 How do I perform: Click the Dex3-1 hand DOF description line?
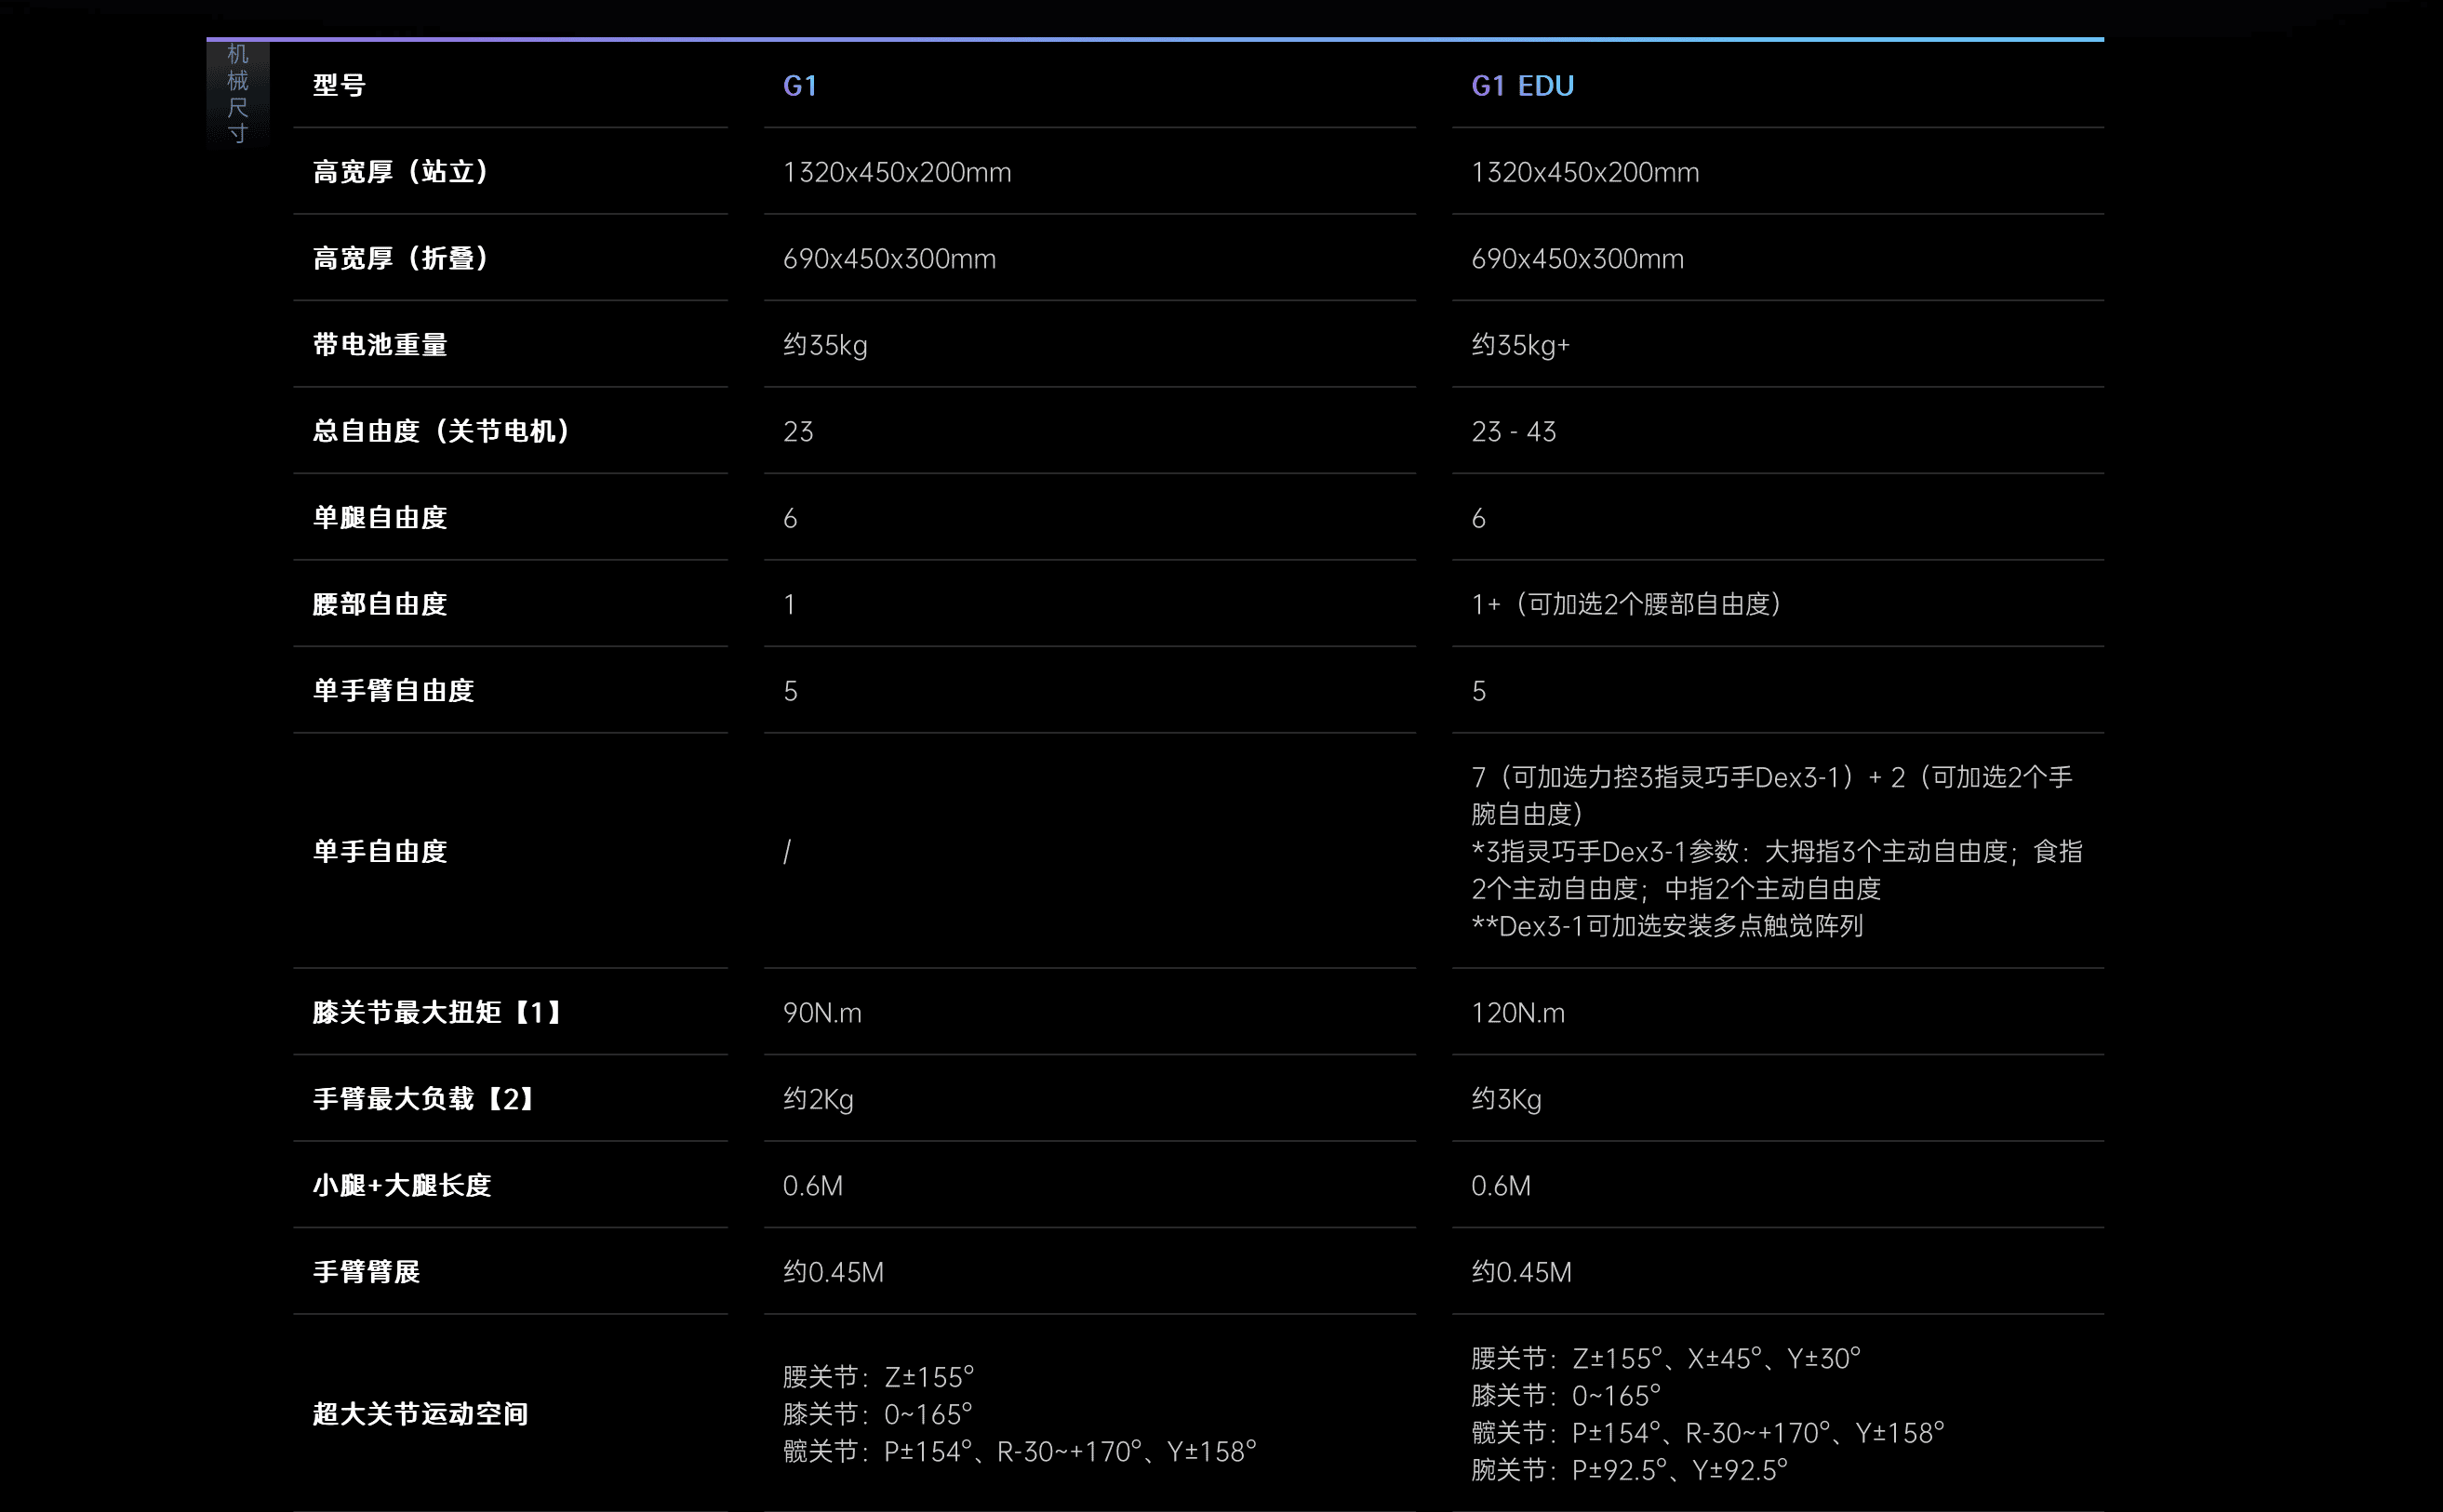coord(1771,795)
